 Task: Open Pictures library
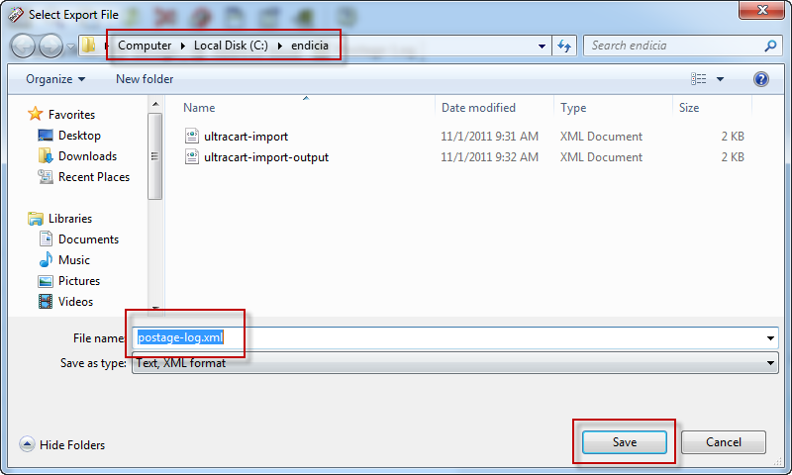click(x=79, y=281)
